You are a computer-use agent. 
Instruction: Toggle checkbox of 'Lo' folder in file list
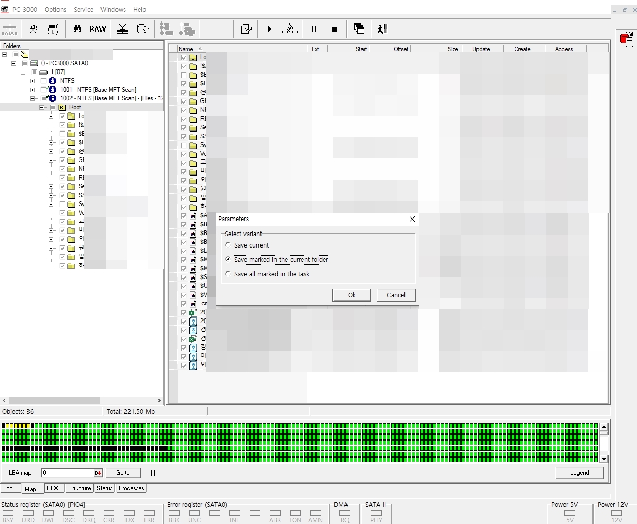click(x=184, y=57)
